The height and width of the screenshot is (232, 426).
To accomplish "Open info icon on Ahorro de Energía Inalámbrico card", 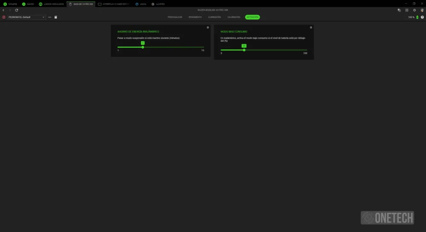I will (x=207, y=27).
